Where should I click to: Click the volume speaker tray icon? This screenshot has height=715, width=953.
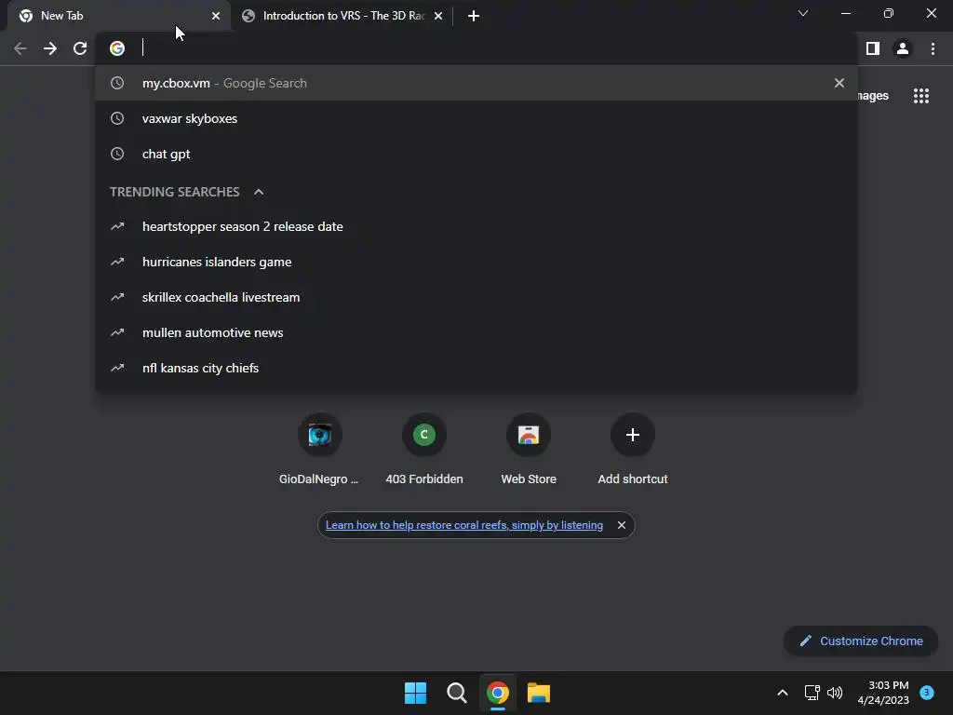[835, 693]
